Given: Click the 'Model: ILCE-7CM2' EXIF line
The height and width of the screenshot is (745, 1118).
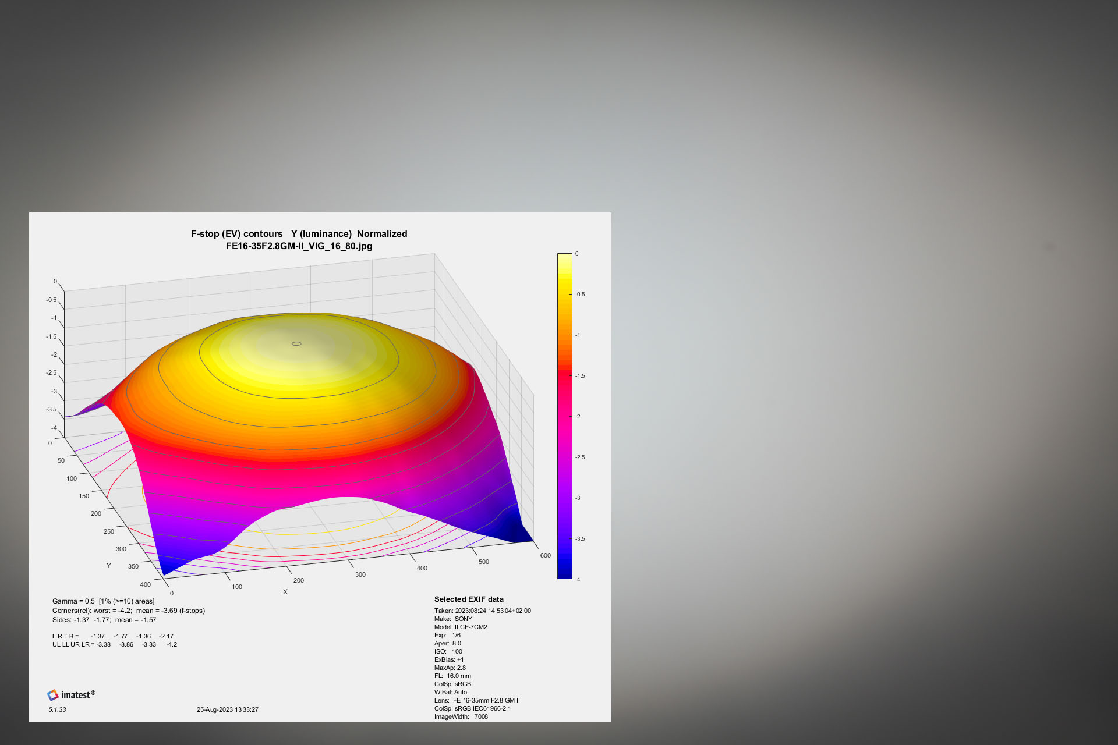Looking at the screenshot, I should [461, 627].
